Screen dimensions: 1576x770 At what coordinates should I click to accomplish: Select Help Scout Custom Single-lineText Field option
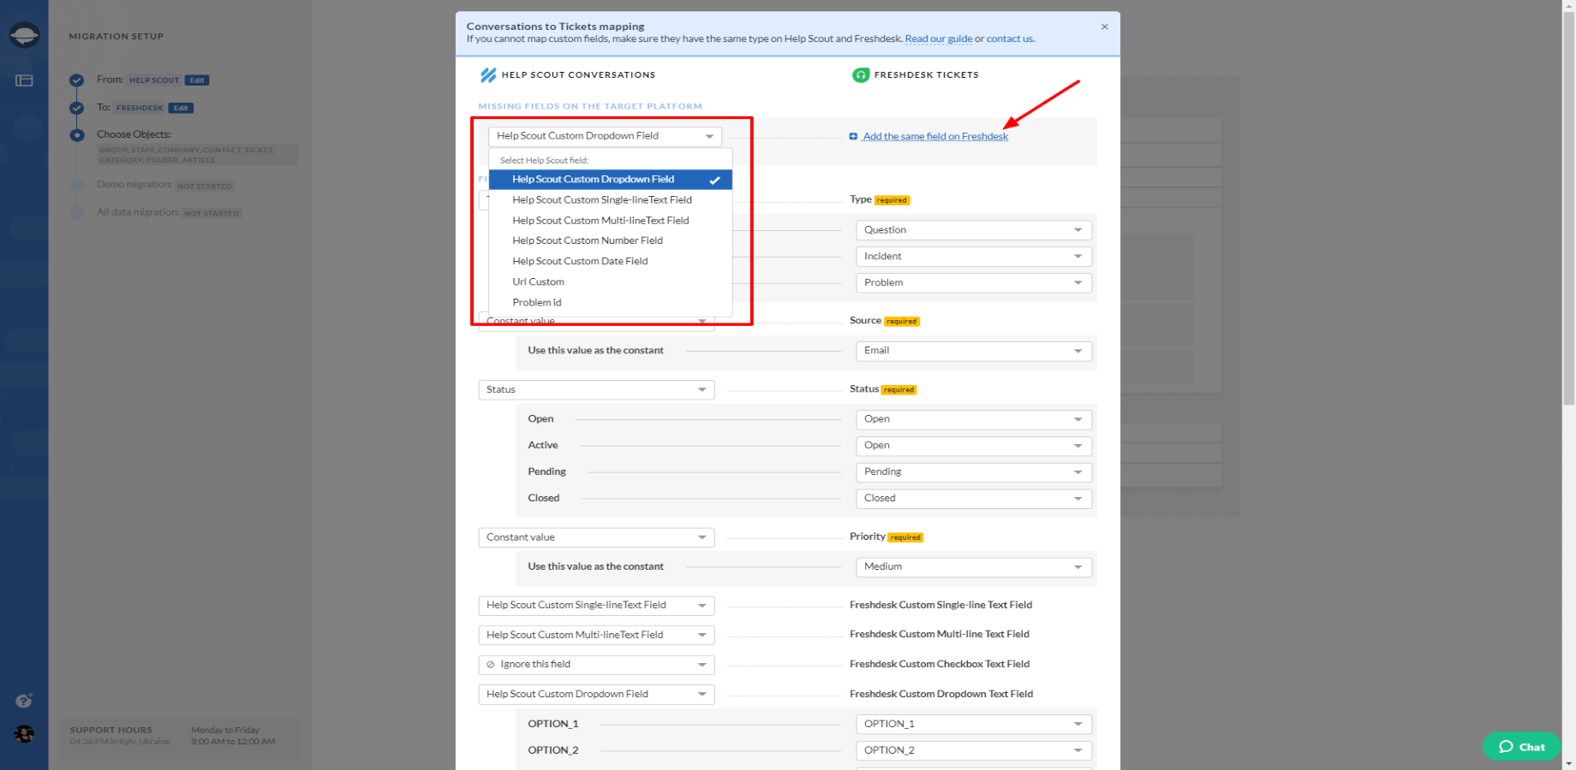pyautogui.click(x=610, y=200)
